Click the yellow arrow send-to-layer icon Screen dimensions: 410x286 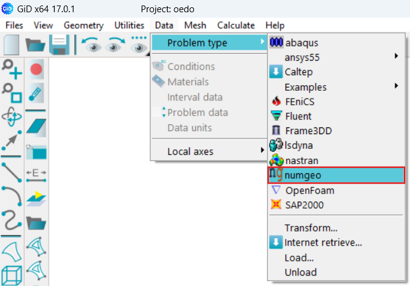tap(36, 199)
